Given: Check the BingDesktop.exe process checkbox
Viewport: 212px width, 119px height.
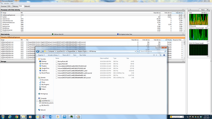Looking at the screenshot, I should pyautogui.click(x=1, y=30).
